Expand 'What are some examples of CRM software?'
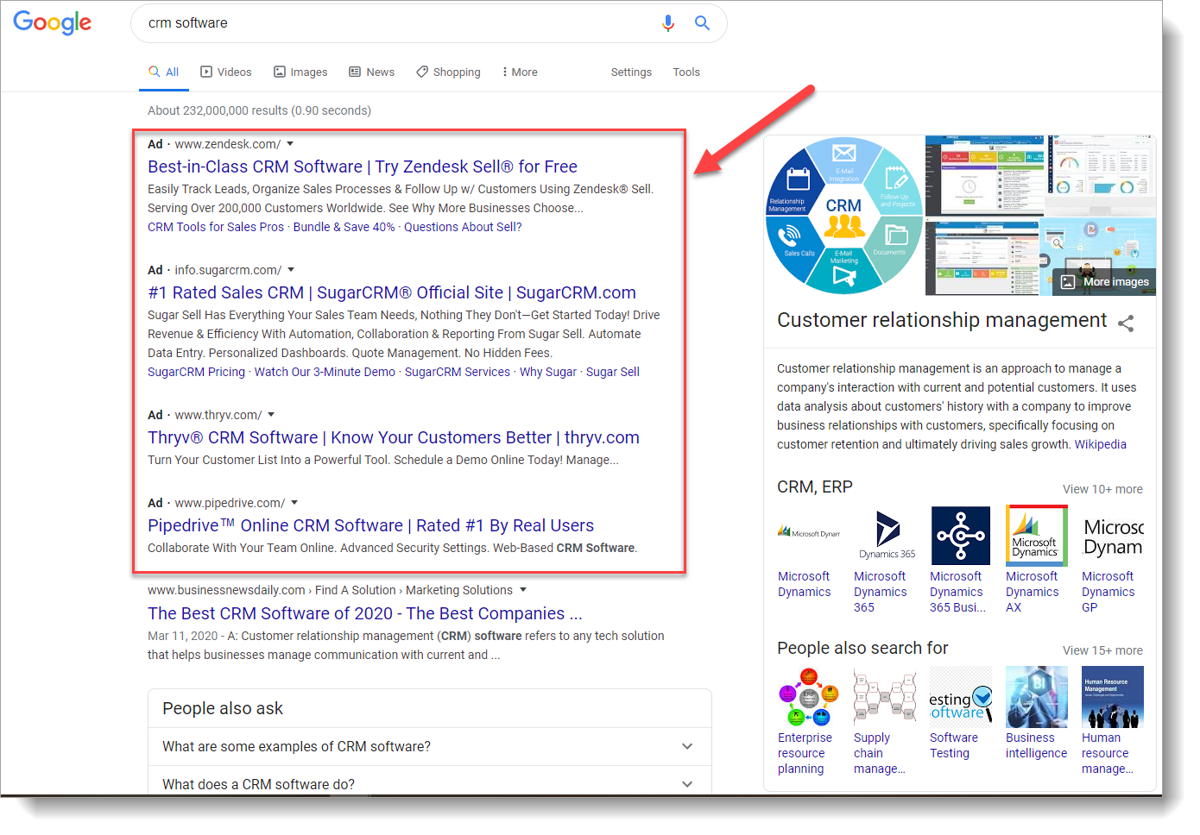The height and width of the screenshot is (835, 1200). coord(429,746)
